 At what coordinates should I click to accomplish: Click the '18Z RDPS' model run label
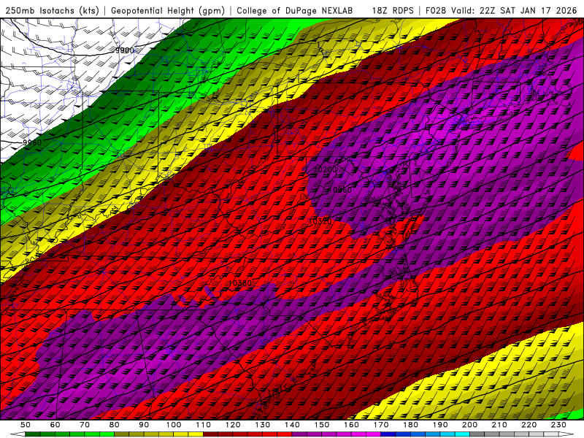click(x=393, y=10)
